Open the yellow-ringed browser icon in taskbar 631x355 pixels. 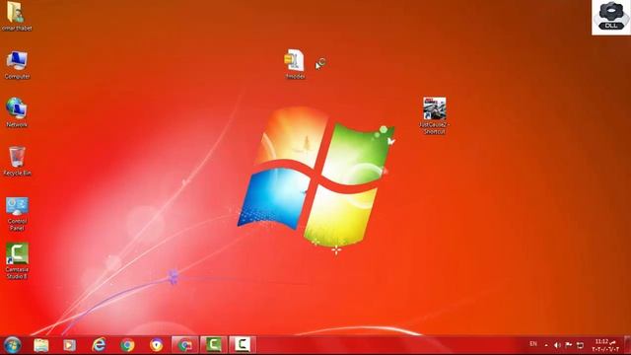(x=157, y=345)
